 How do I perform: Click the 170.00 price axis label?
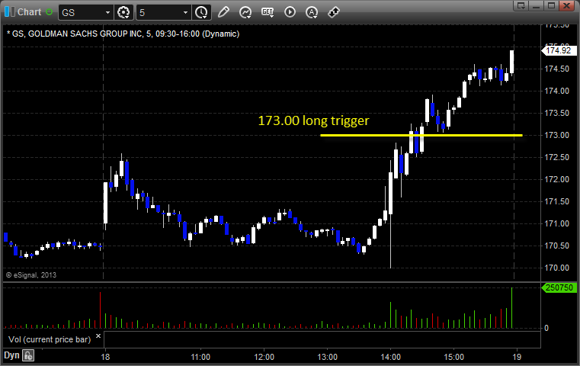(556, 268)
